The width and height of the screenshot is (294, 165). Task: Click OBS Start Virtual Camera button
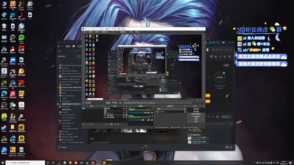[196, 114]
